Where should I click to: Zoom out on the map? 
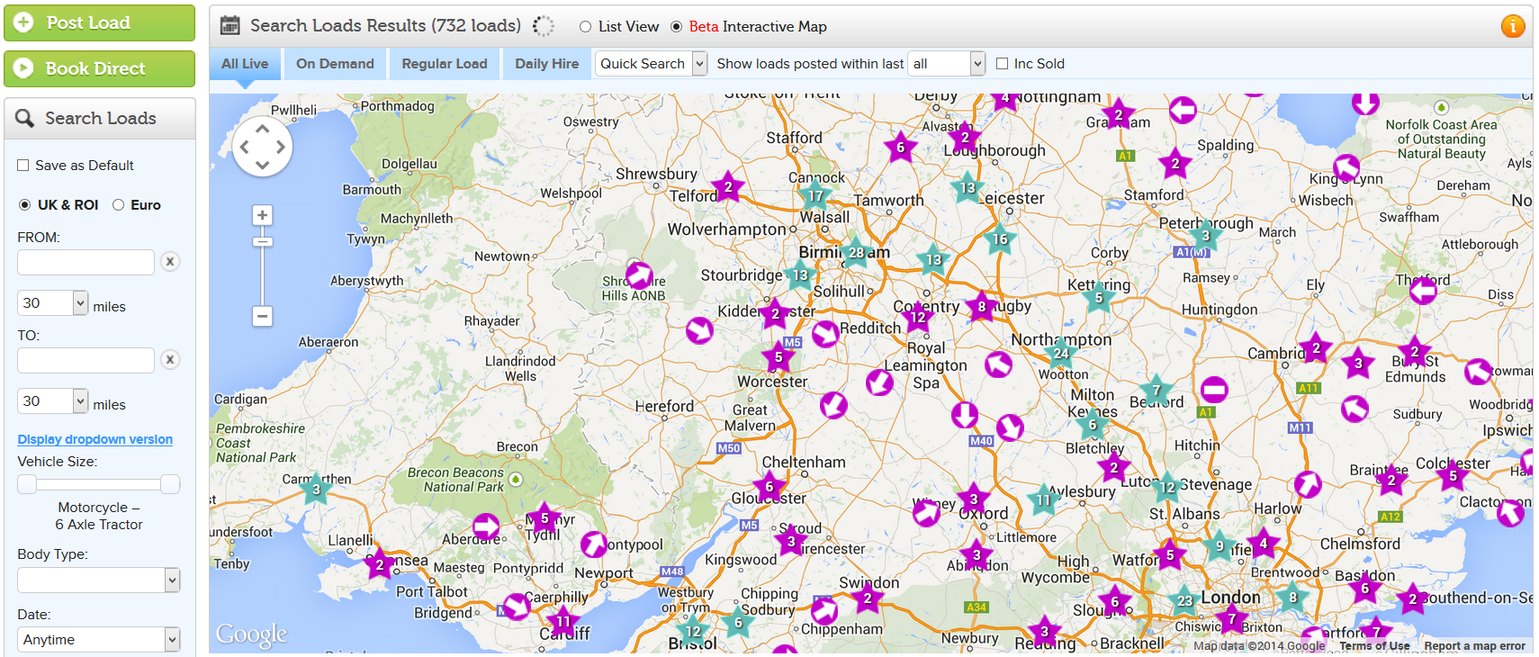262,316
